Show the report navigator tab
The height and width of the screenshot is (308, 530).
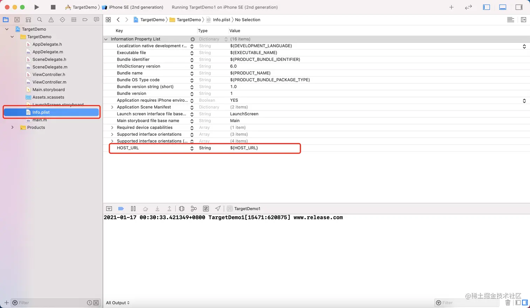(96, 20)
